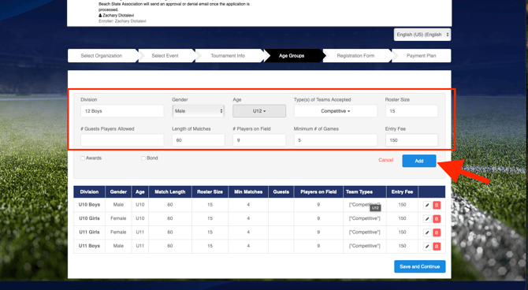The width and height of the screenshot is (528, 290).
Task: Focus the Roster Size input field
Action: point(411,111)
